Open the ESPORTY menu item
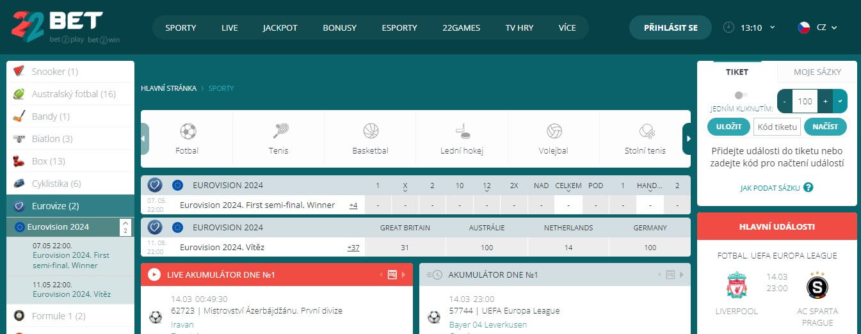The width and height of the screenshot is (861, 334). click(399, 28)
